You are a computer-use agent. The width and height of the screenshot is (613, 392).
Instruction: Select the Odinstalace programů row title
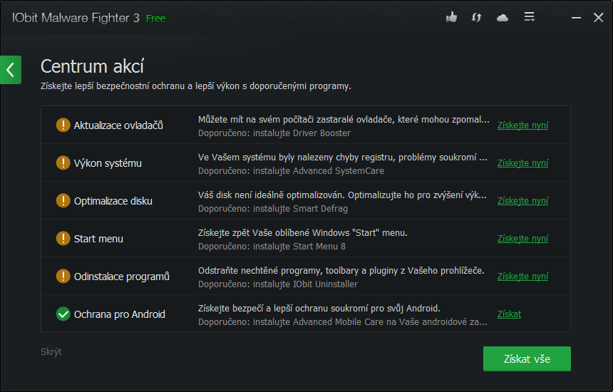click(121, 277)
